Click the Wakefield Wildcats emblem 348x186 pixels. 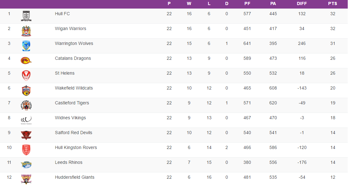point(26,90)
